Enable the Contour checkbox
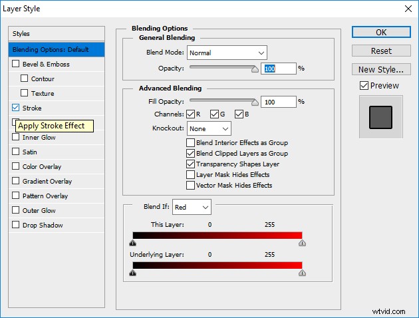This screenshot has height=318, width=419. pyautogui.click(x=25, y=79)
